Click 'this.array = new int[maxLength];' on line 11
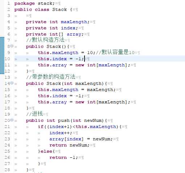The height and width of the screenshot is (173, 185). (x=84, y=65)
